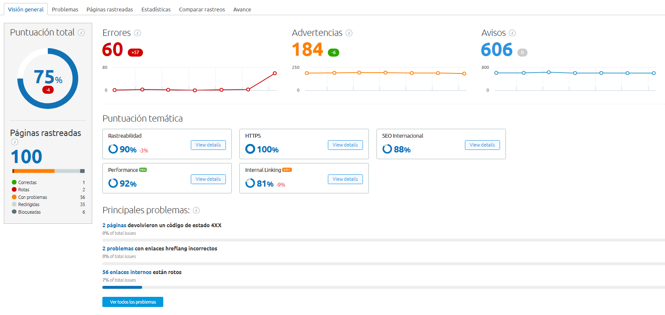665x315 pixels.
Task: Click light grey segment of crawled pages bar
Action: (67, 171)
